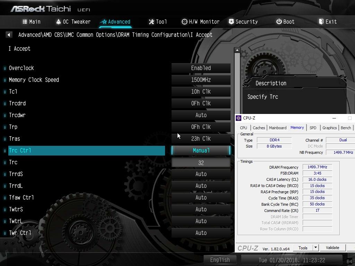355x266 pixels.
Task: Select the Trcdwr setting label
Action: (17, 115)
